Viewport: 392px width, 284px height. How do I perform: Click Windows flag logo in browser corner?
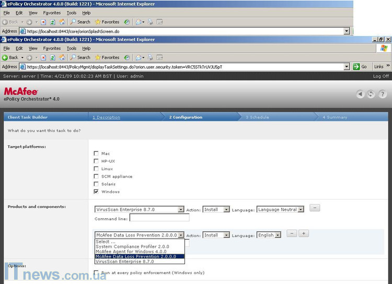click(384, 48)
